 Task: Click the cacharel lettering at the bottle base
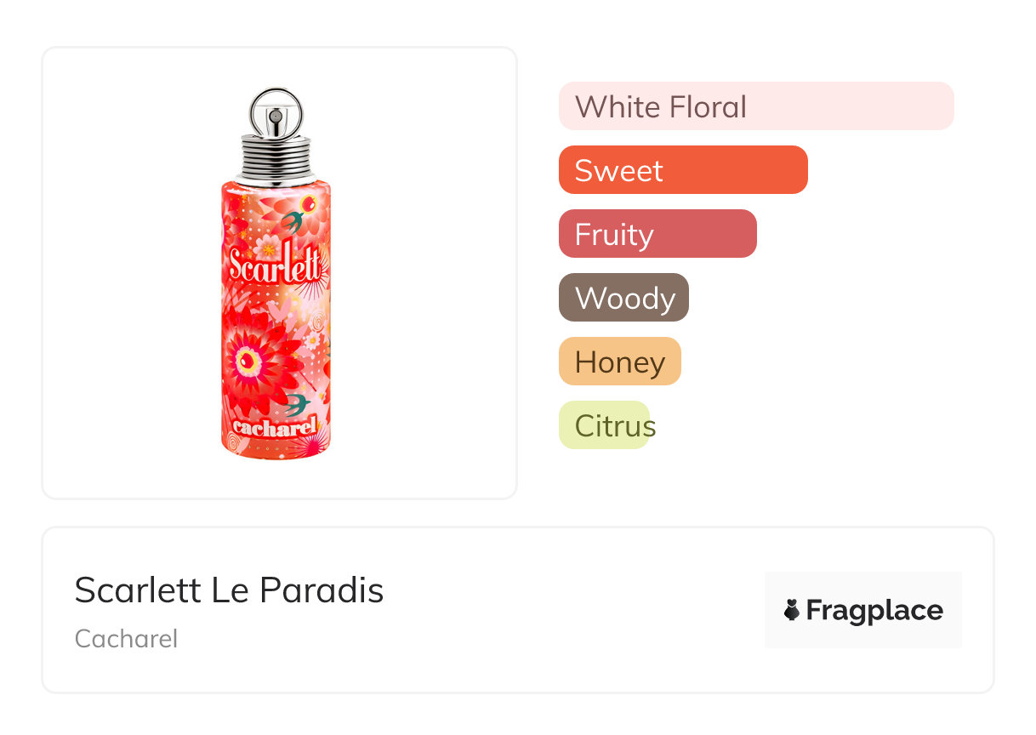click(x=274, y=426)
